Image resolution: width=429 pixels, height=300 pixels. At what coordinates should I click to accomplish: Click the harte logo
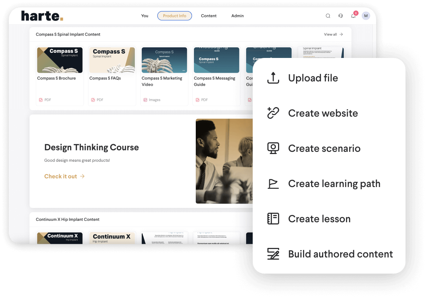click(x=42, y=16)
